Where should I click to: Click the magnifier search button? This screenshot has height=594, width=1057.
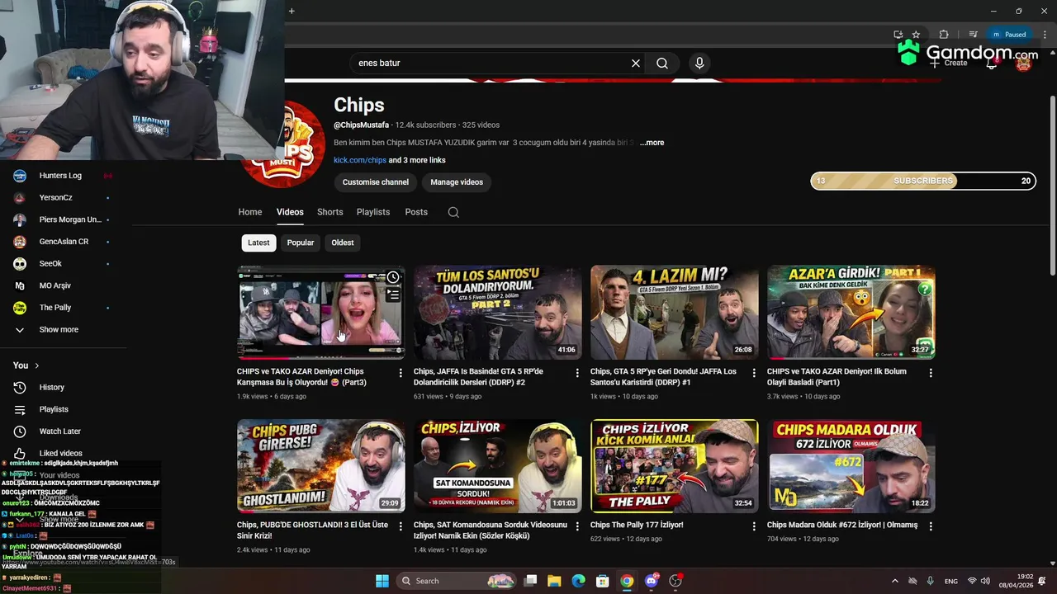click(x=662, y=63)
